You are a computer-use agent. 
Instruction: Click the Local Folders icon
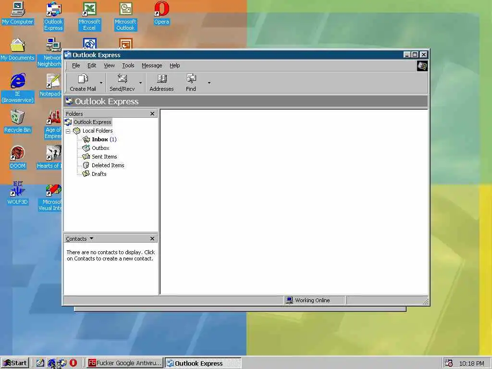pyautogui.click(x=77, y=131)
